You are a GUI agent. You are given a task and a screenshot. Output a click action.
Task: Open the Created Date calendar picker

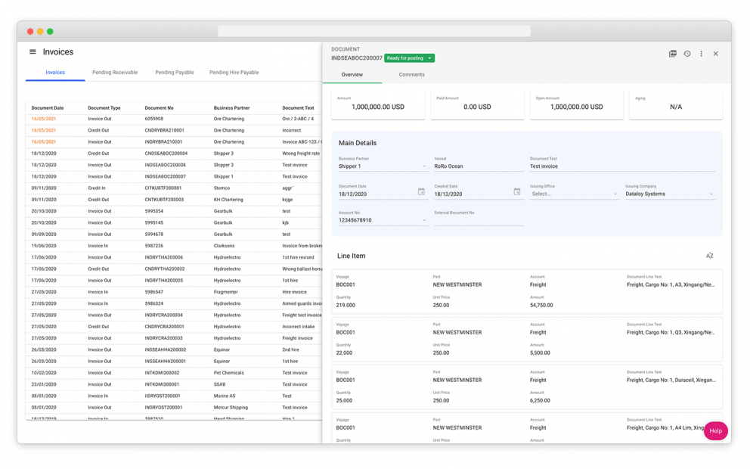[x=516, y=191]
